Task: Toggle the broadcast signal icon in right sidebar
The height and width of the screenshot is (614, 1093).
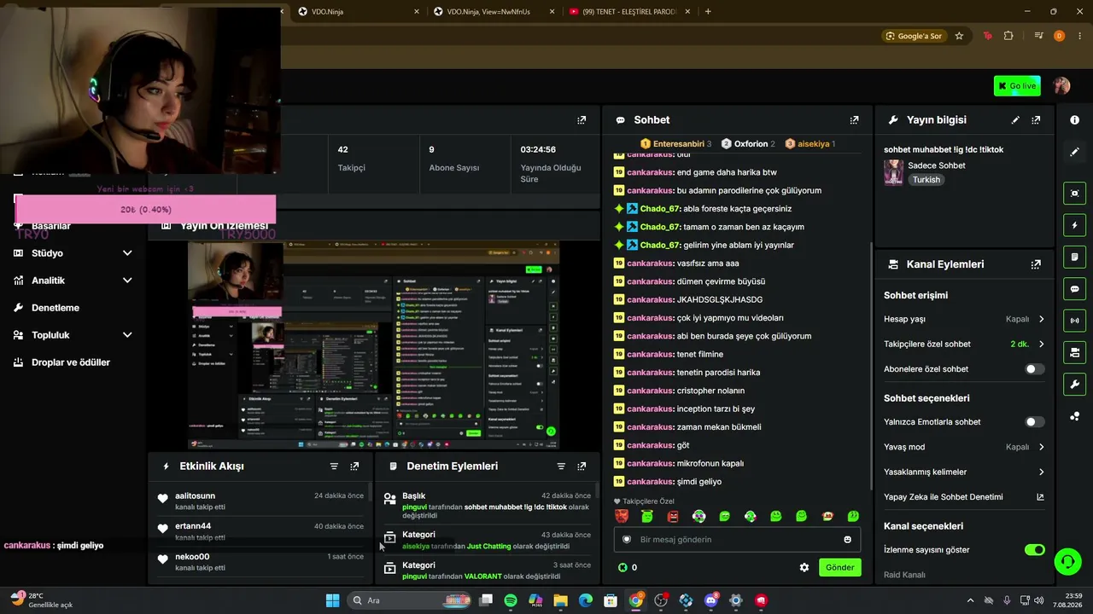Action: [x=1074, y=321]
